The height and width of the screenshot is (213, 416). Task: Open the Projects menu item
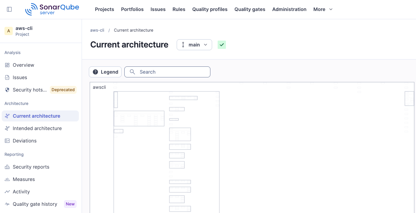[104, 9]
